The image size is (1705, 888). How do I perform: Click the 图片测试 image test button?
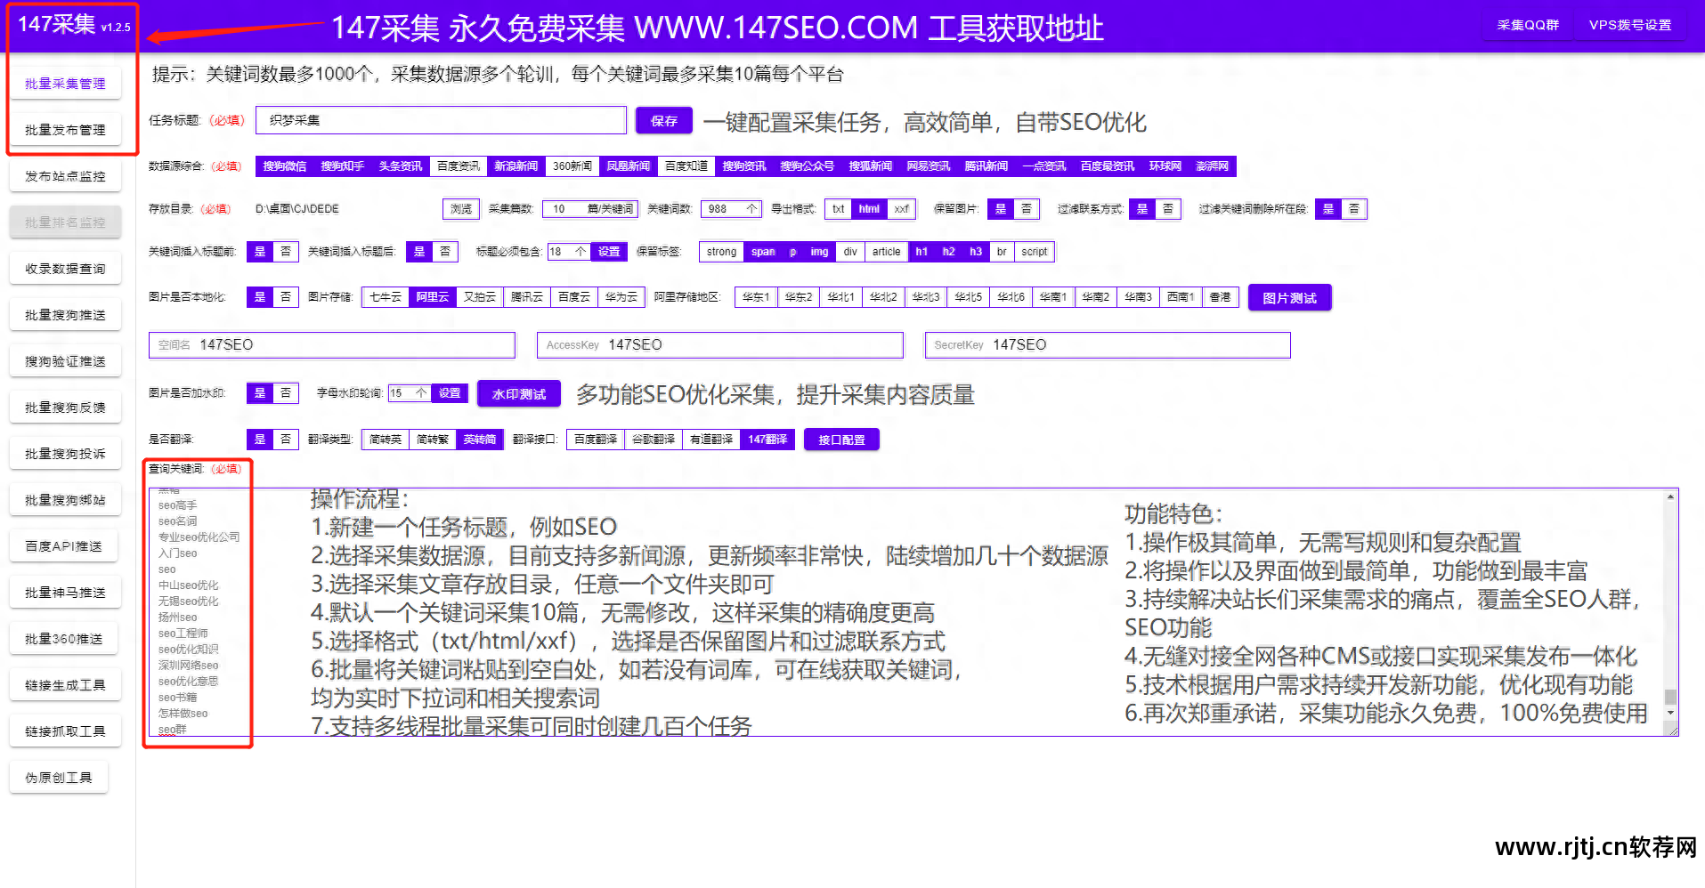point(1288,297)
